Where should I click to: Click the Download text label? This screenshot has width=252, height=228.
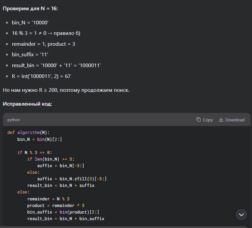tap(235, 120)
